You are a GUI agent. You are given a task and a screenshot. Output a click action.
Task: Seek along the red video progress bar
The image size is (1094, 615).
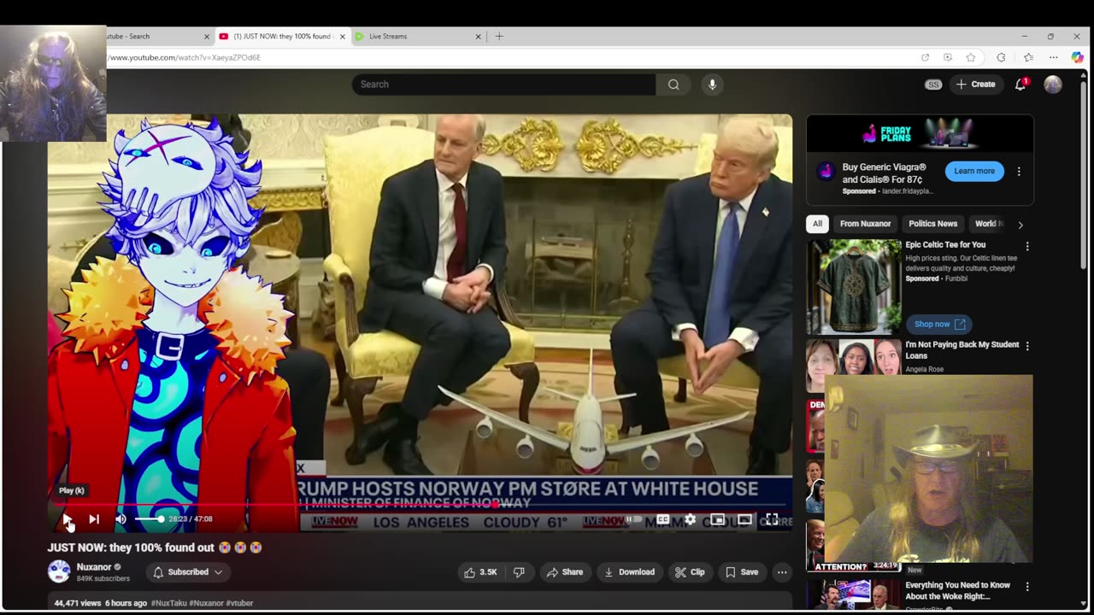point(419,505)
